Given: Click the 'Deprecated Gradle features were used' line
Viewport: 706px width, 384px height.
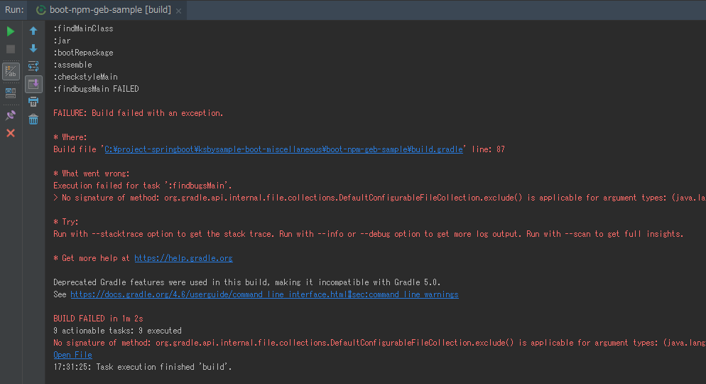Looking at the screenshot, I should (246, 282).
